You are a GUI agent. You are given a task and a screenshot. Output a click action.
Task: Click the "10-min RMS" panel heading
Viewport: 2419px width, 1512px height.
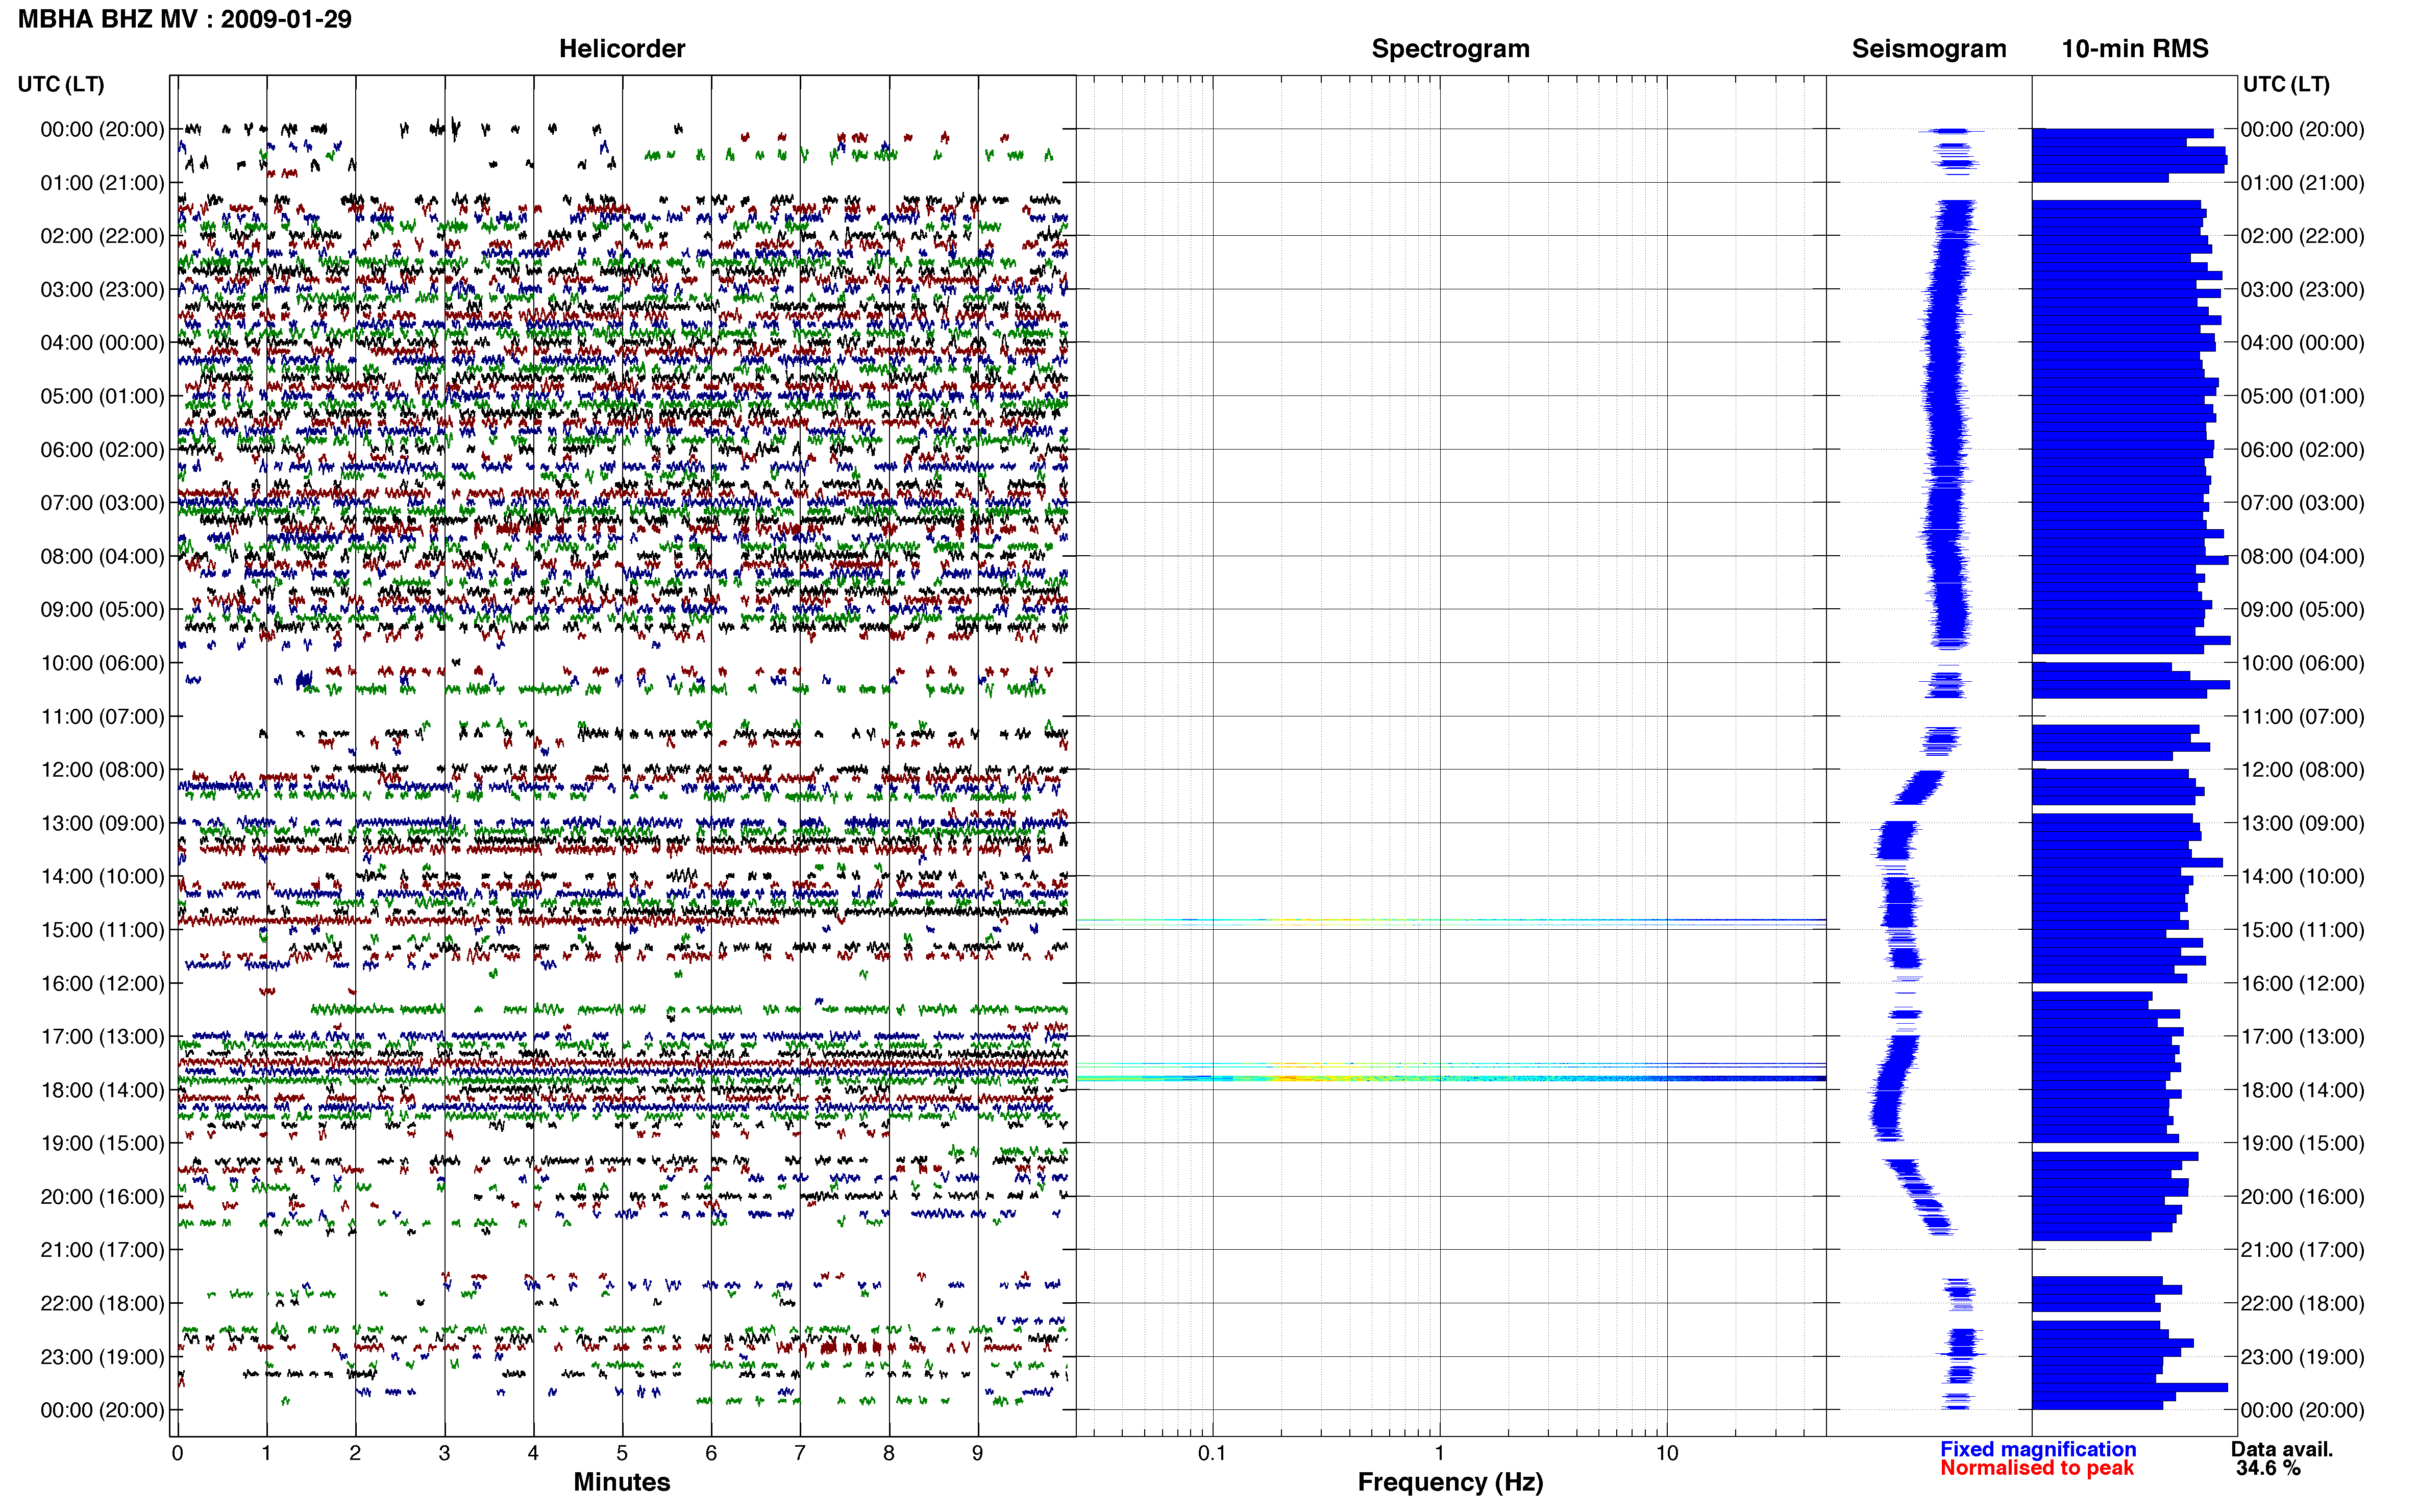[2135, 48]
